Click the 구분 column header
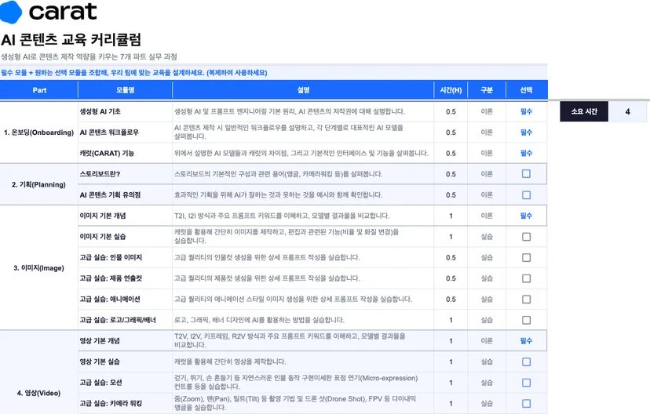Screen dimensions: 650x414 click(487, 90)
